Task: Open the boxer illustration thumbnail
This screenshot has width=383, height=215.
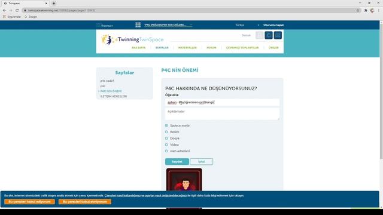Action: click(x=184, y=180)
